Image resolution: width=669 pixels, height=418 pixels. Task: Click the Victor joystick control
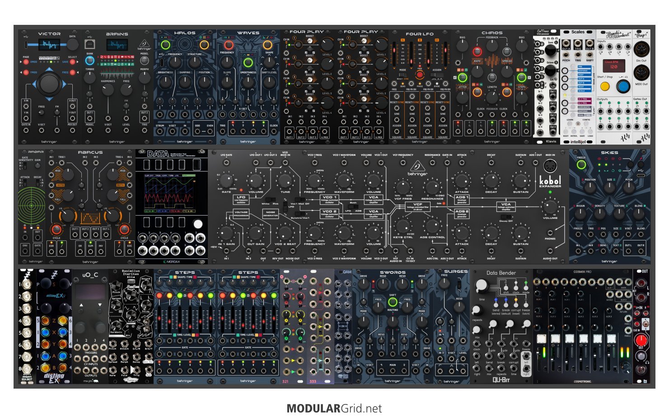pyautogui.click(x=49, y=83)
